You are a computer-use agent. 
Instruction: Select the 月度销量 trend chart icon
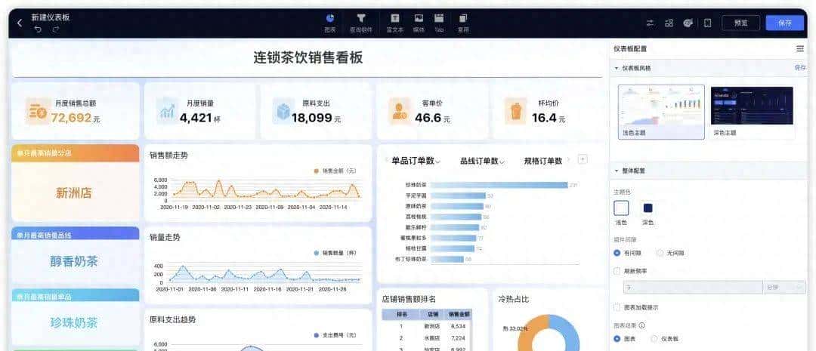168,111
